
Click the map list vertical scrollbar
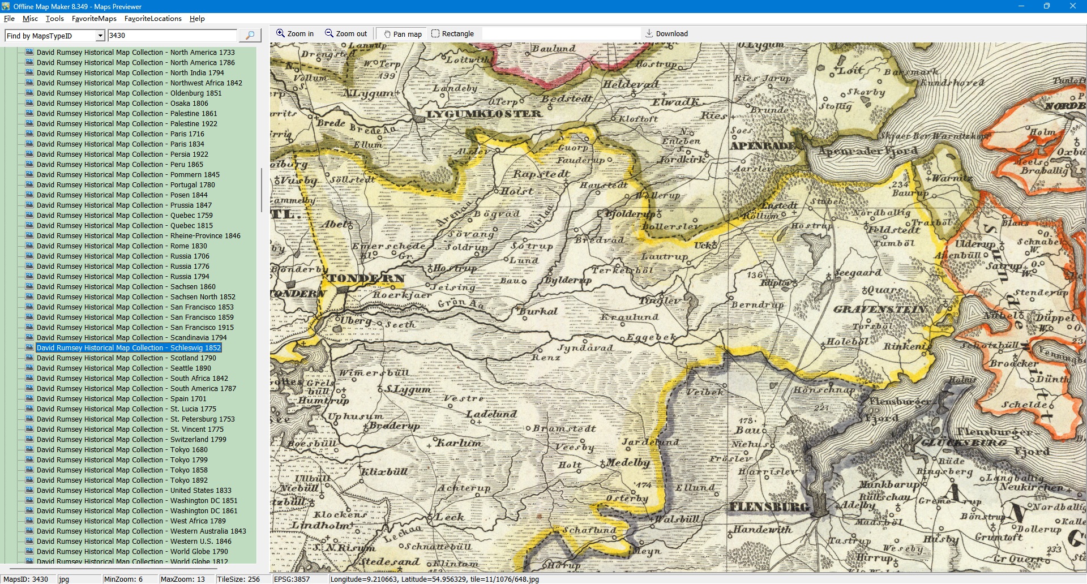click(x=261, y=190)
